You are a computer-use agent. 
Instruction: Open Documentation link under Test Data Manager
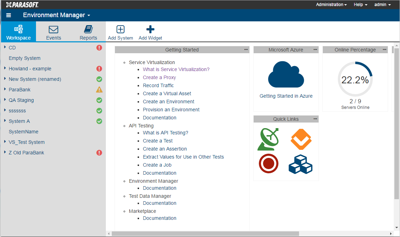coord(159,203)
